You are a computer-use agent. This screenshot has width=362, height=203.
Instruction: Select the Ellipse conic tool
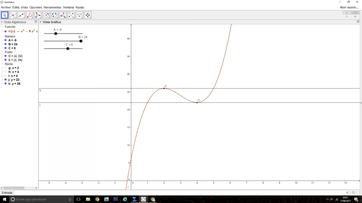54,15
